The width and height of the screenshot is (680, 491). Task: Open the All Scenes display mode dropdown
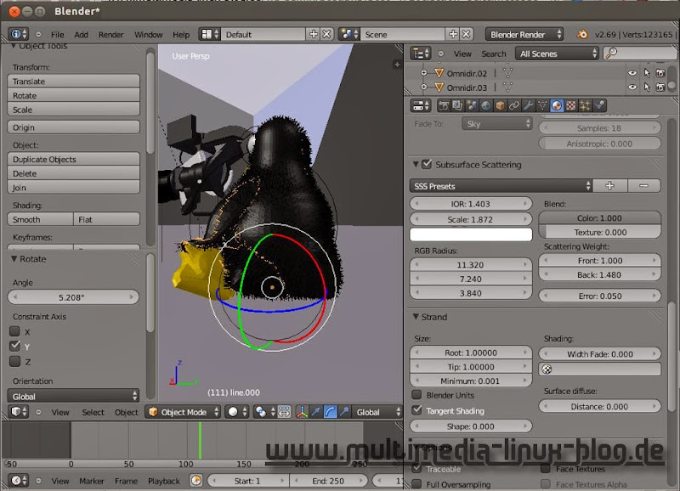558,54
